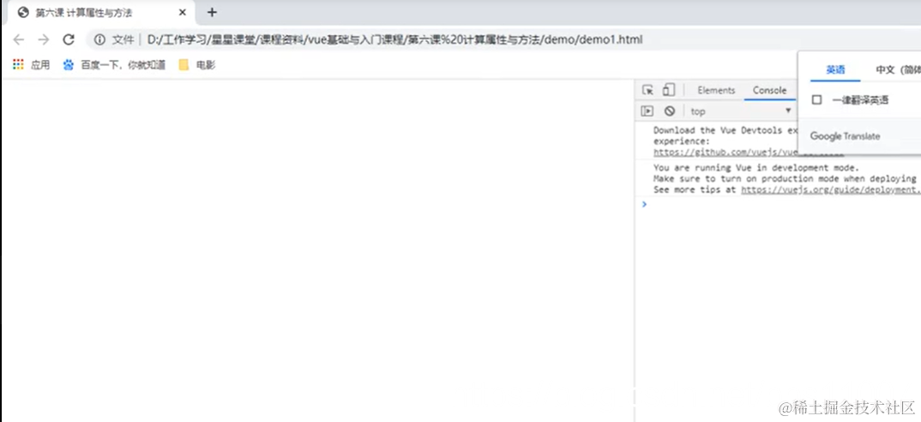Select the 第六课 计算属性与方法 browser tab
The image size is (921, 422).
pos(99,12)
